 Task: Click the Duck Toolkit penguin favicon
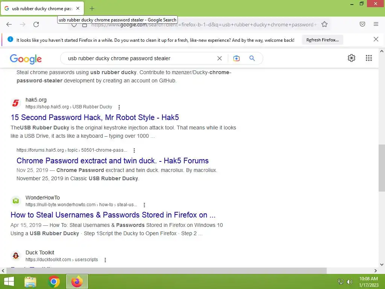click(x=16, y=256)
